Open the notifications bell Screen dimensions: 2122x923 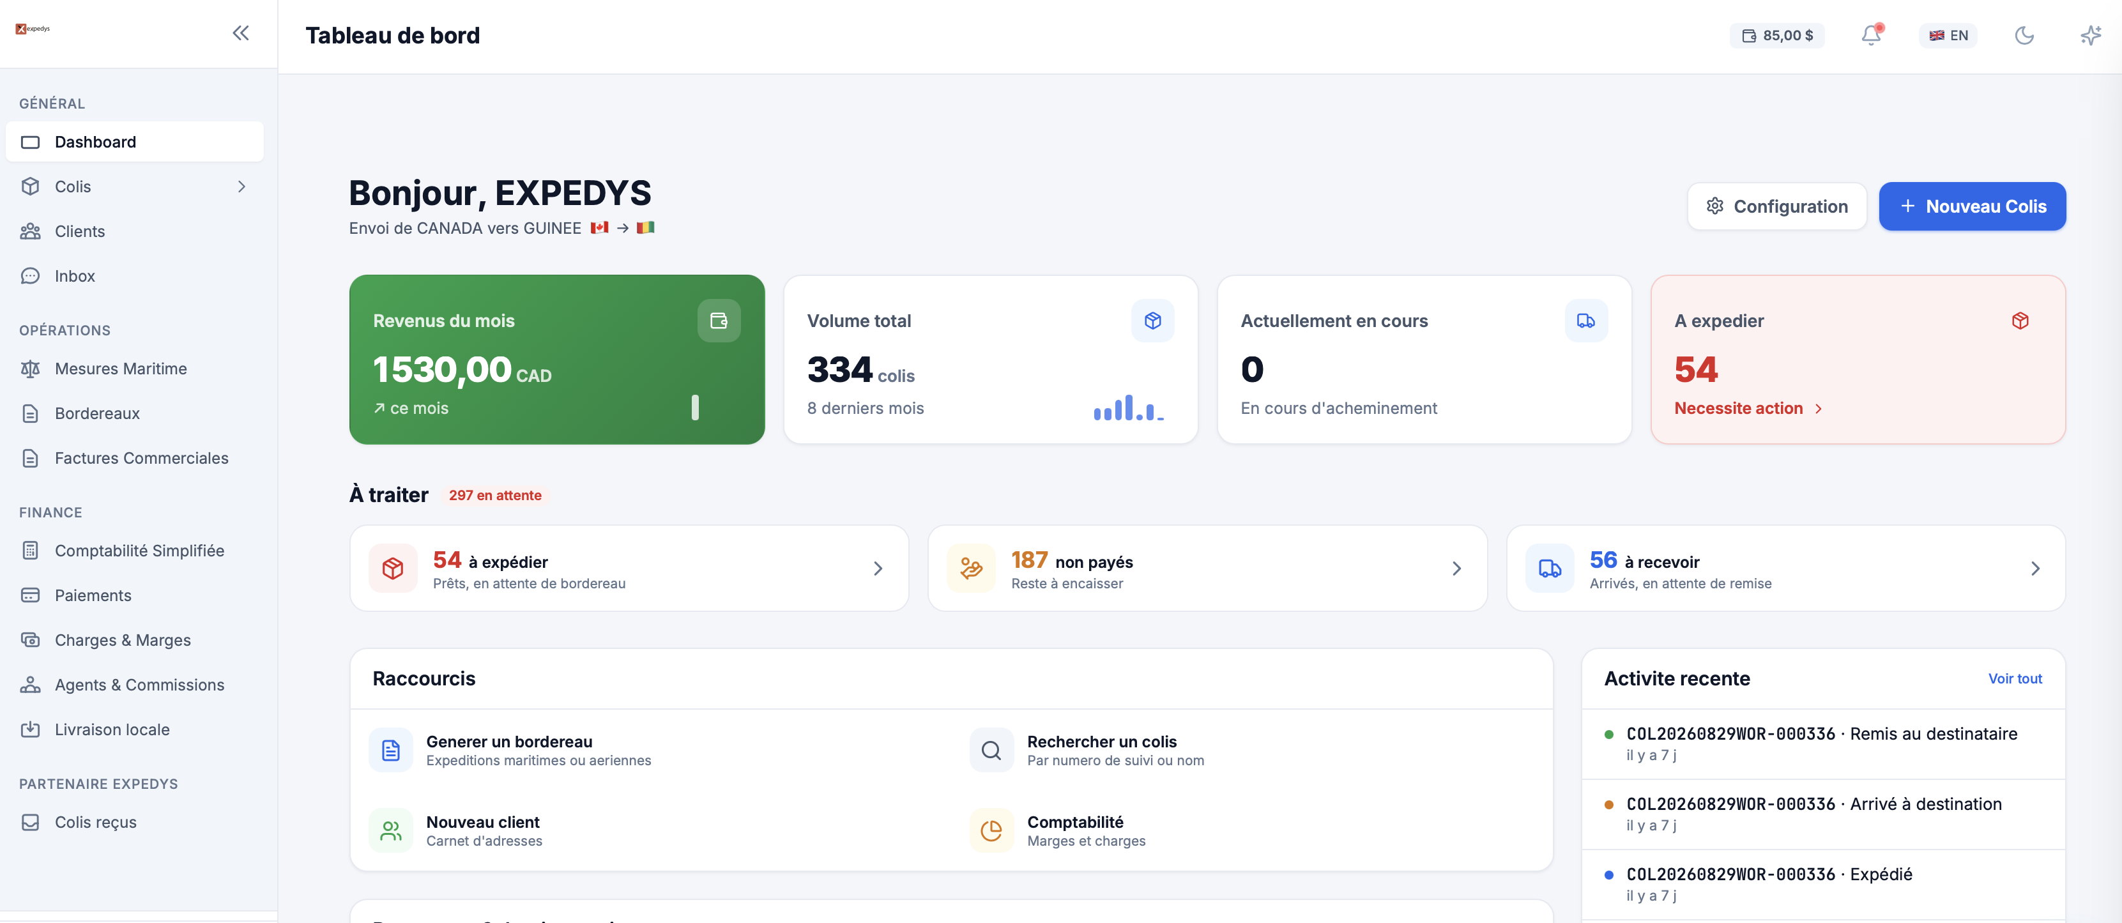click(1871, 34)
